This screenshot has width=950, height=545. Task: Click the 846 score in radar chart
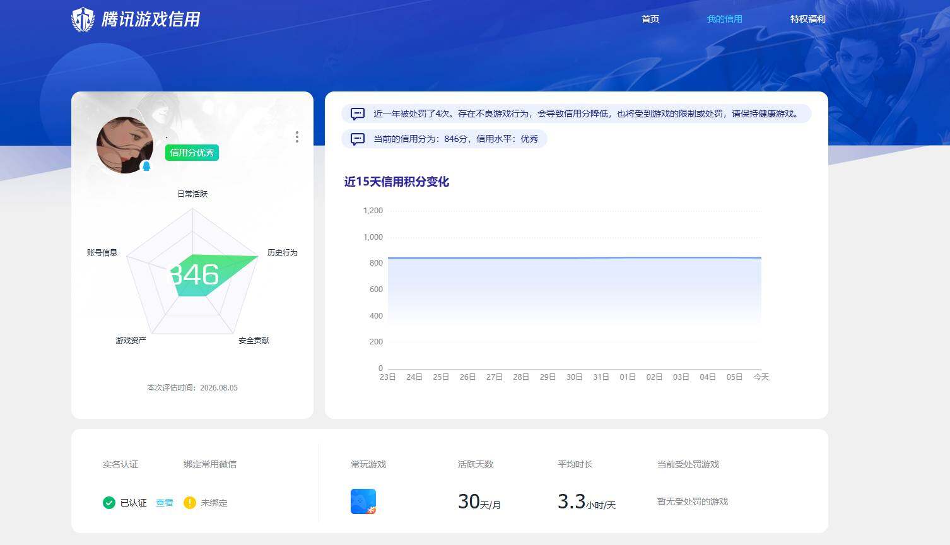click(194, 274)
